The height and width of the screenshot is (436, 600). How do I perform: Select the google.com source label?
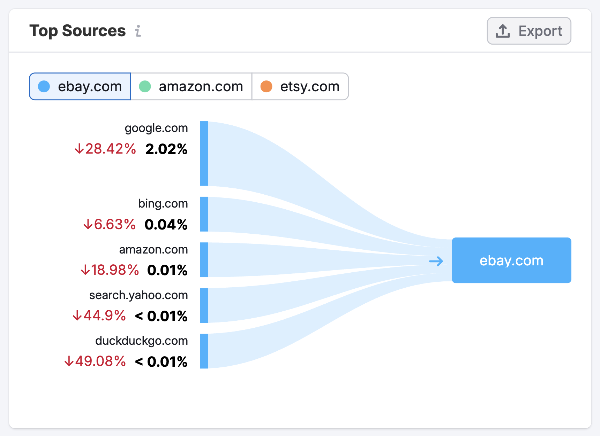[156, 128]
